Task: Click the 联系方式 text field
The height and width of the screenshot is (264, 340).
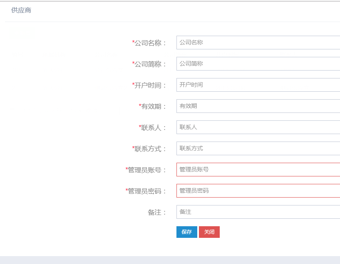Action: point(258,149)
